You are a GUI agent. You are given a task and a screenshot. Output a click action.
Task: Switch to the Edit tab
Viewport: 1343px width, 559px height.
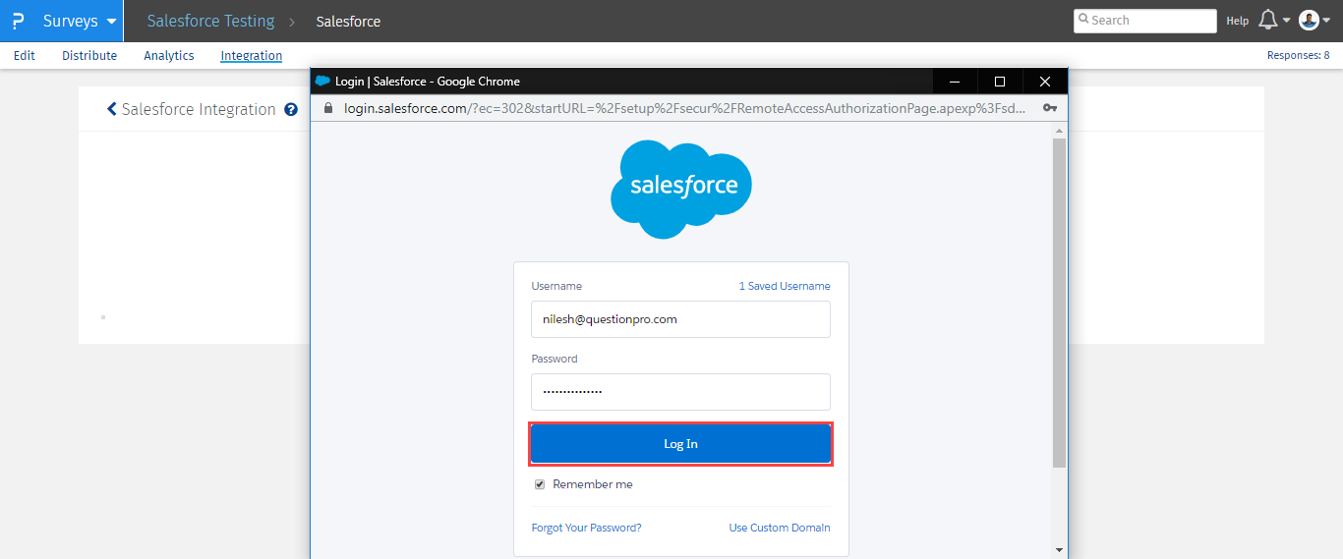point(25,56)
